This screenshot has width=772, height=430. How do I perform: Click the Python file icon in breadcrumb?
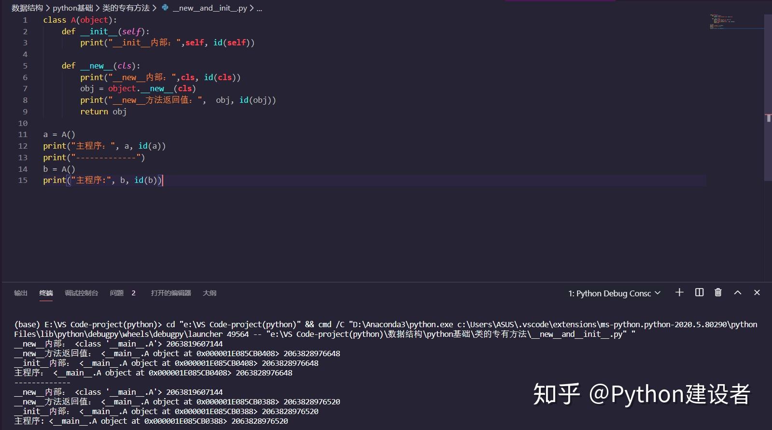coord(165,8)
